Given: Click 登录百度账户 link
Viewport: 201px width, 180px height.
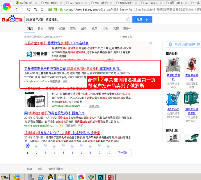Looking at the screenshot, I should point(185,44).
